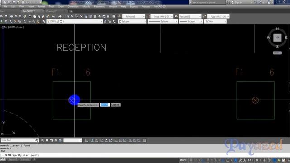This screenshot has height=163, width=290.
Task: Open the annotation scale 1:1 dropdown
Action: [x=251, y=160]
